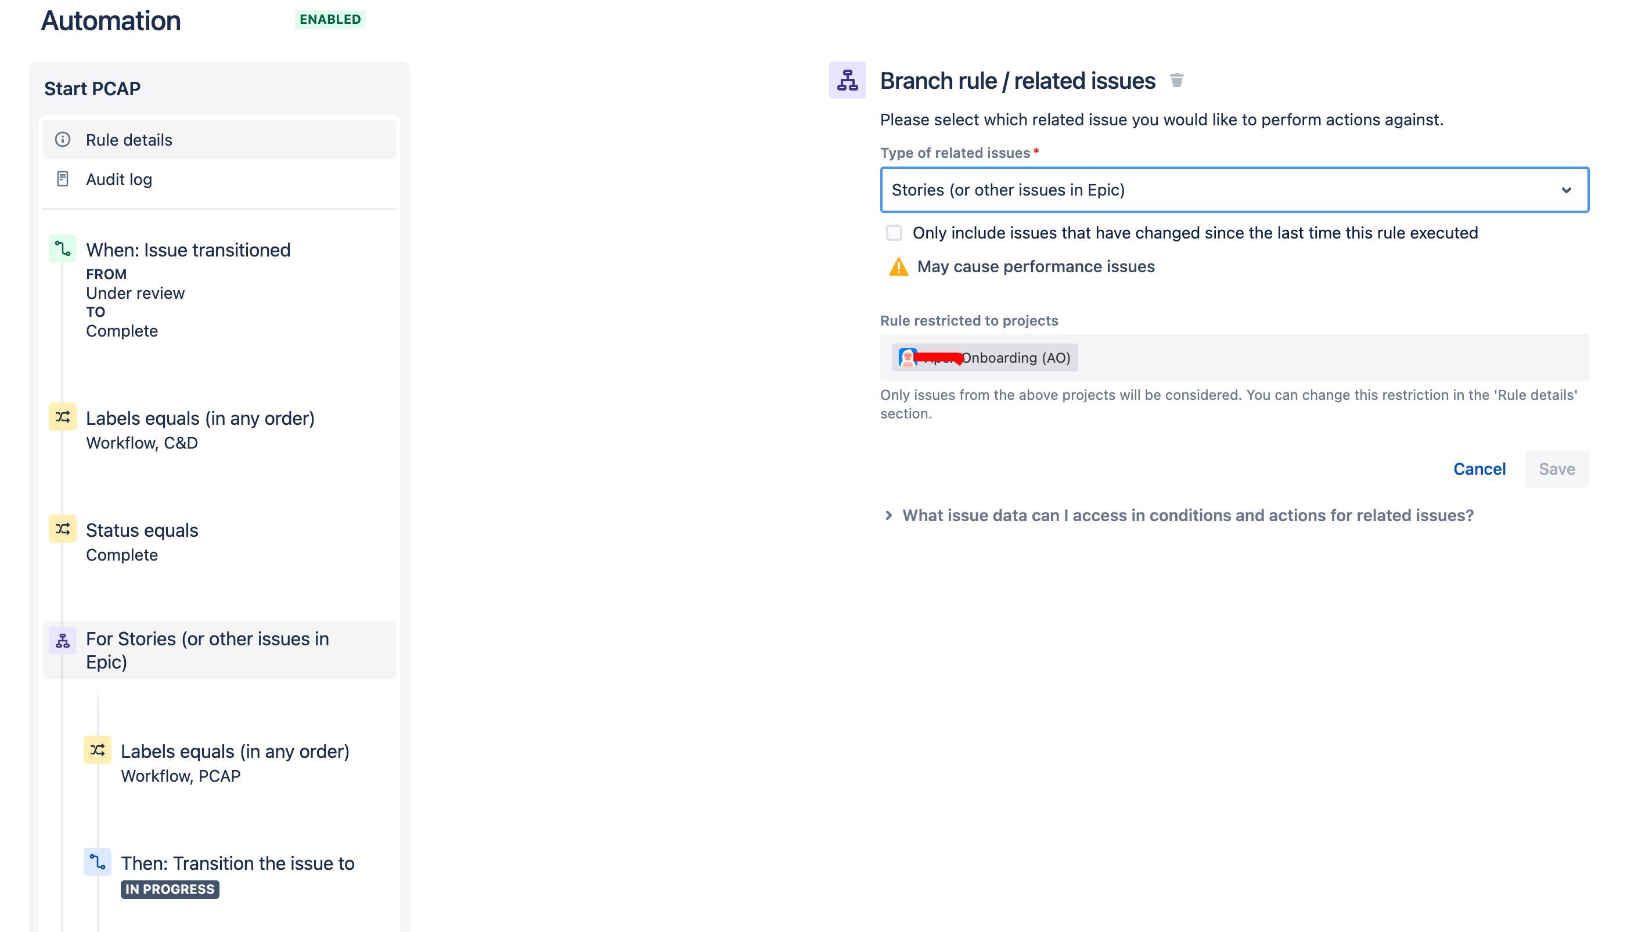Screen dimensions: 1649x932
Task: Open the Audit log
Action: pos(219,179)
